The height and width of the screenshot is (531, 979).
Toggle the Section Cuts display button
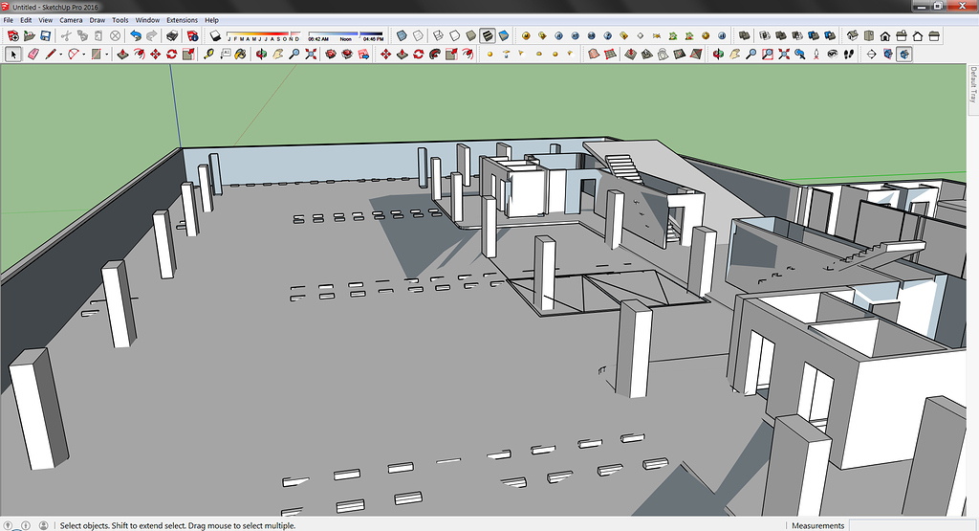pyautogui.click(x=903, y=55)
